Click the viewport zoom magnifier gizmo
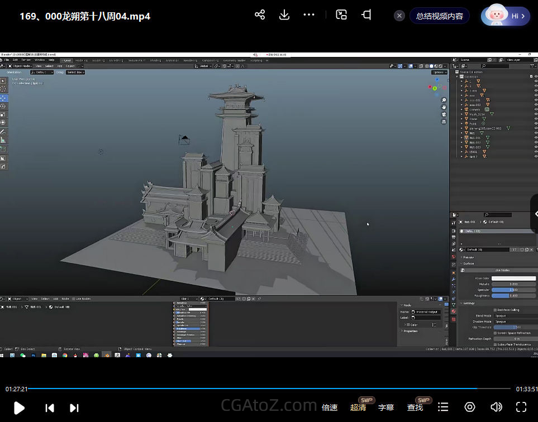Image resolution: width=538 pixels, height=422 pixels. pyautogui.click(x=444, y=99)
